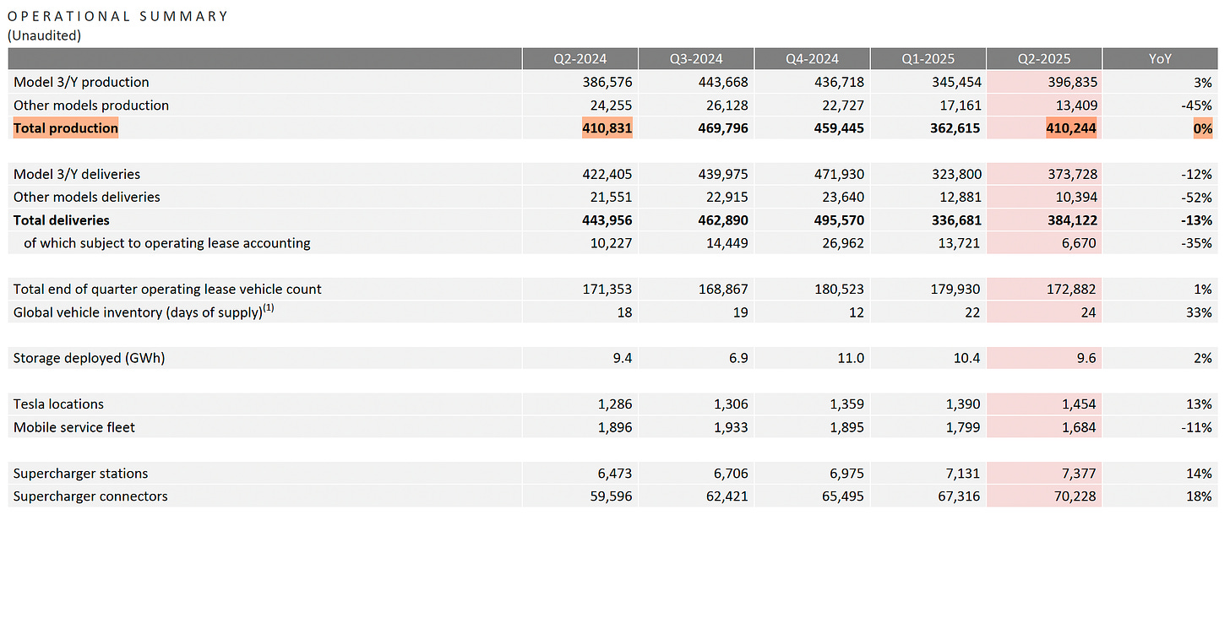Select the value 65,495
Screen dimensions: 1230x618
(x=843, y=496)
